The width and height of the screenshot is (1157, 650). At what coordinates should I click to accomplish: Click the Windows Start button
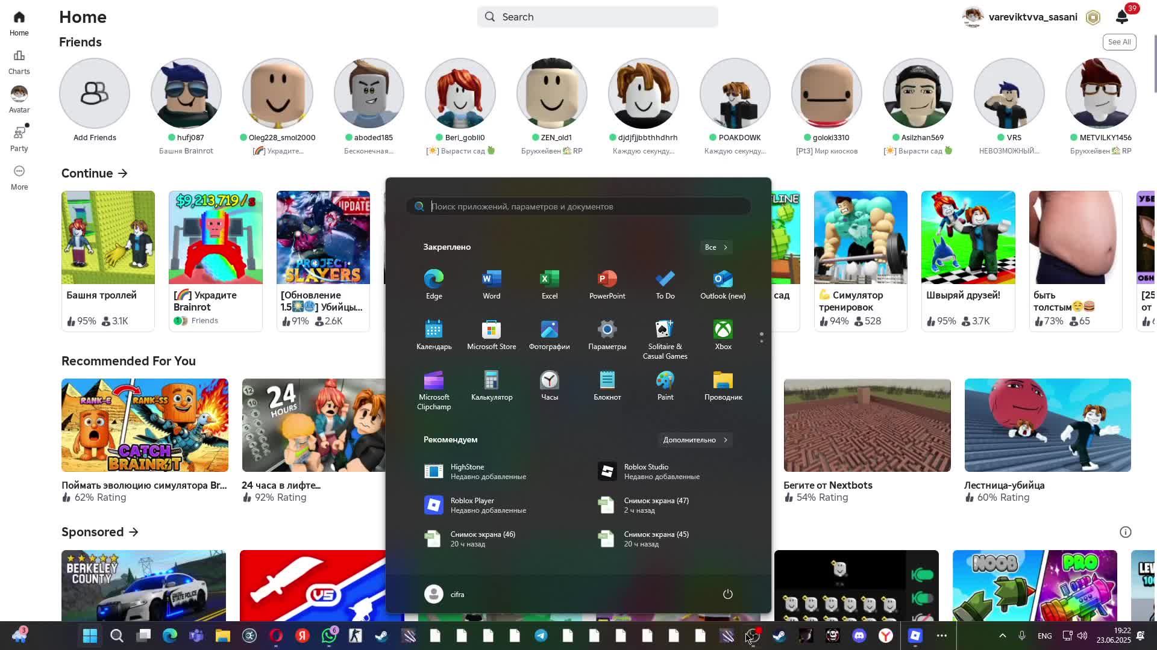[x=90, y=636]
